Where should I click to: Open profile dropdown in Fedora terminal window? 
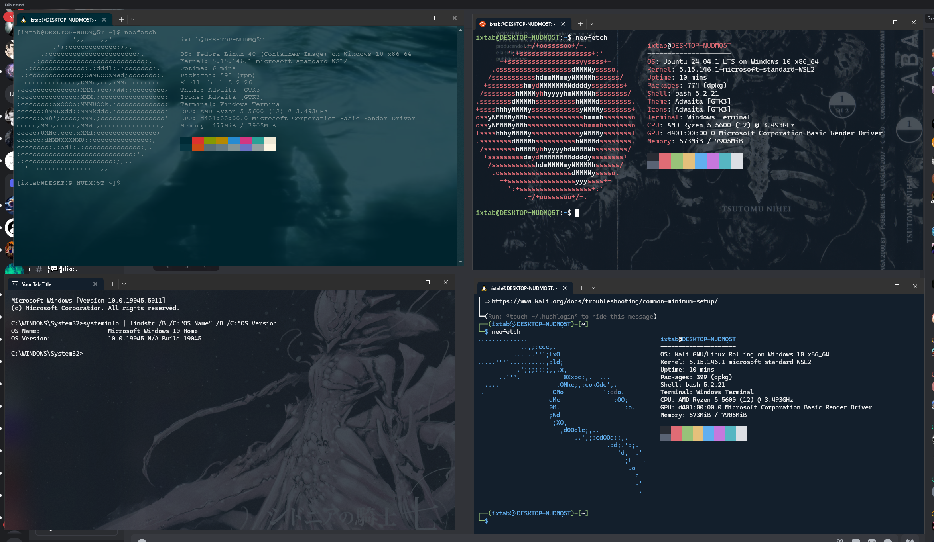point(133,20)
